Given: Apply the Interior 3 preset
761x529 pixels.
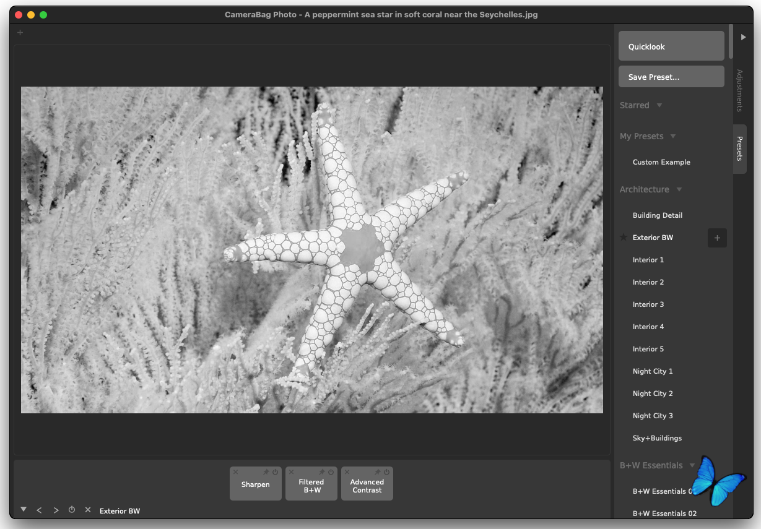Looking at the screenshot, I should tap(648, 304).
